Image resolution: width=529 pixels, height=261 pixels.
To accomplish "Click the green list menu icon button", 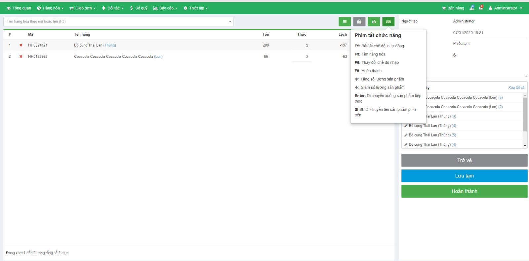I will tap(345, 22).
